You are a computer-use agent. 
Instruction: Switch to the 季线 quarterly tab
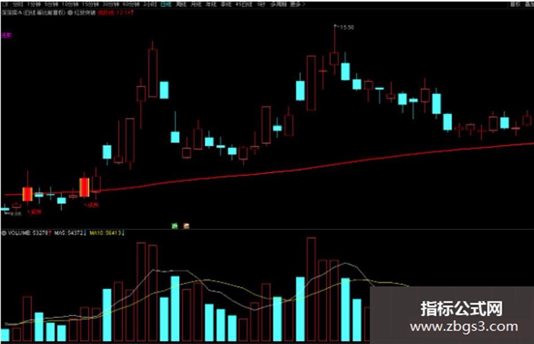pos(226,5)
